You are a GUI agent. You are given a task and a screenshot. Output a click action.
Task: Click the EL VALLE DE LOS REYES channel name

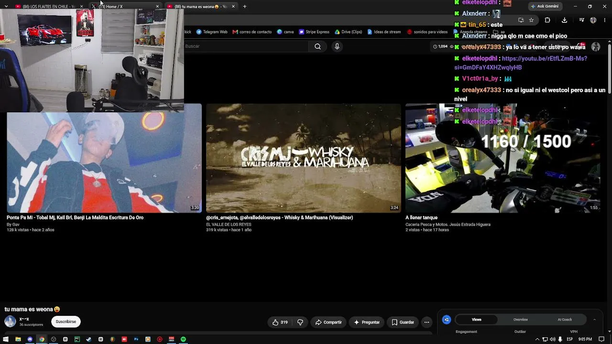[x=229, y=225]
